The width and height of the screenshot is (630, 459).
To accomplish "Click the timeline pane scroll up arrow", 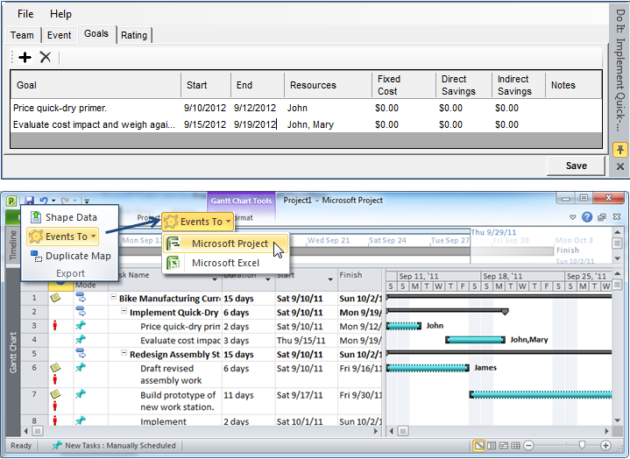I will click(x=618, y=232).
